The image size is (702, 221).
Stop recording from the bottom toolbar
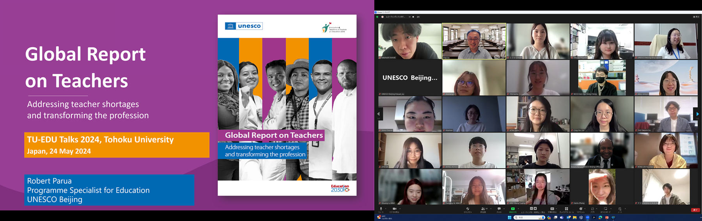click(x=535, y=208)
